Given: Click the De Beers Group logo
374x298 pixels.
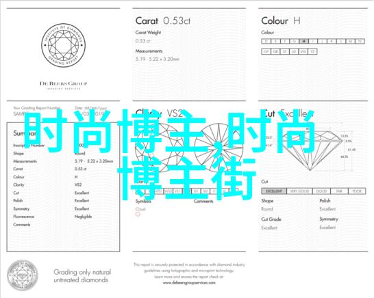Looking at the screenshot, I should [x=64, y=85].
